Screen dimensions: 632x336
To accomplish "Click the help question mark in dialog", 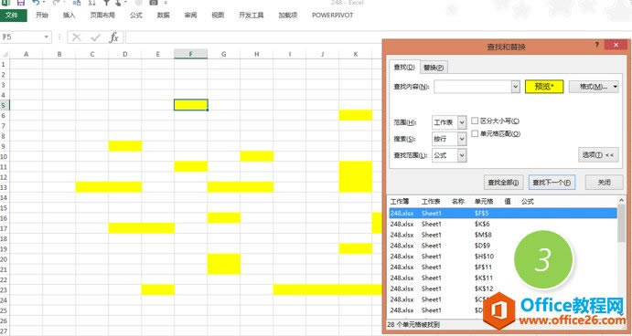I will point(597,45).
